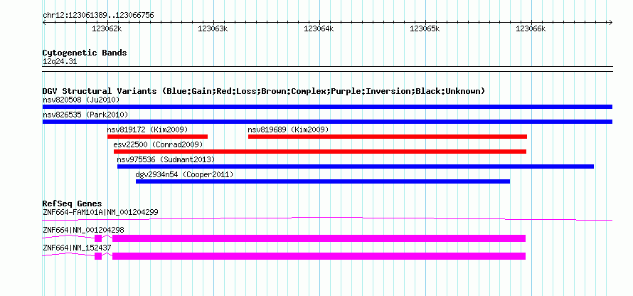This screenshot has height=296, width=633.
Task: Click the 123065k ruler tick label
Action: coord(425,28)
